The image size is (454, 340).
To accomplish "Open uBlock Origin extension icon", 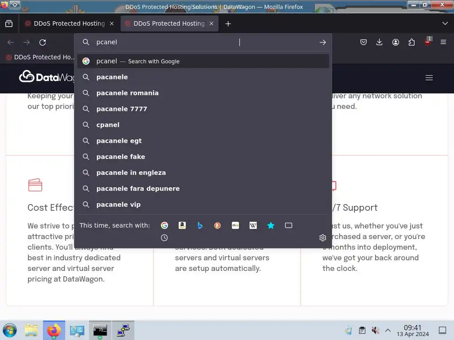I will (428, 42).
